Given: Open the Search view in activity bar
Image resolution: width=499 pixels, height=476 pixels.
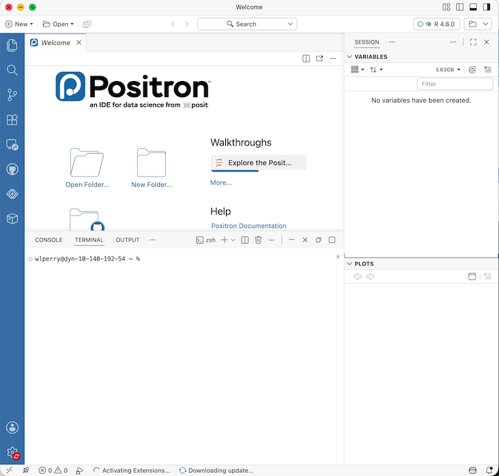Looking at the screenshot, I should [12, 70].
